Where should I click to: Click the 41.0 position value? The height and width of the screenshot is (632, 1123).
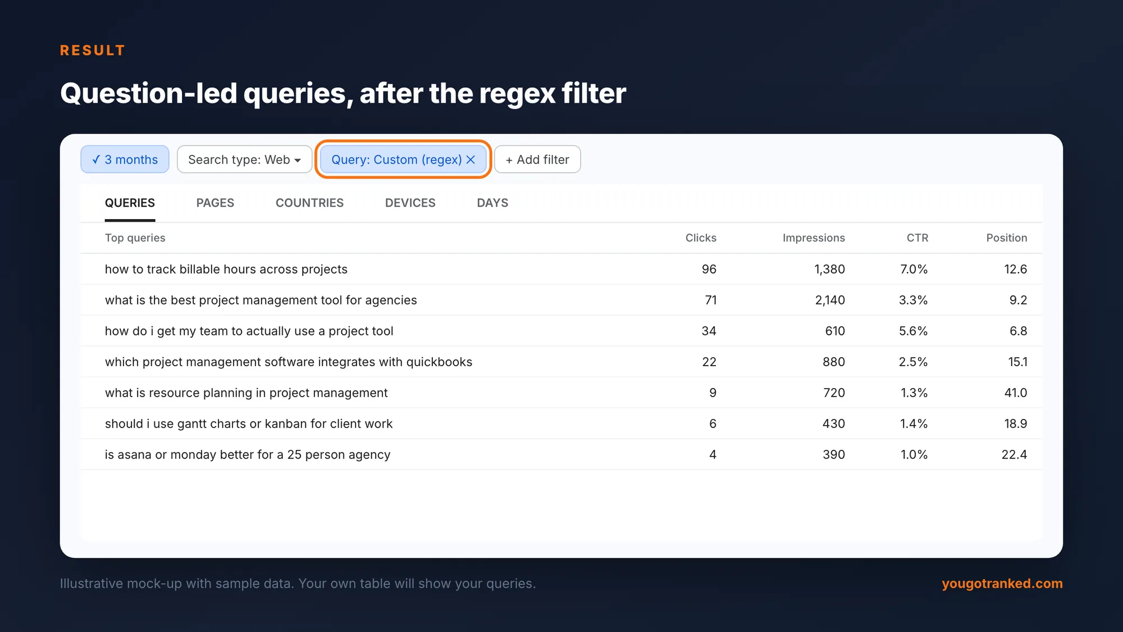click(x=1015, y=393)
